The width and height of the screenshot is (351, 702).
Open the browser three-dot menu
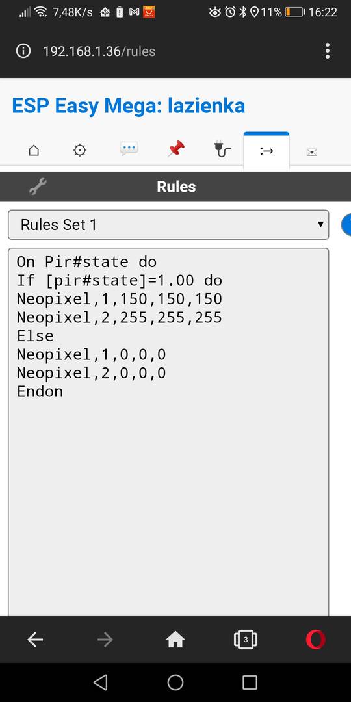[328, 51]
